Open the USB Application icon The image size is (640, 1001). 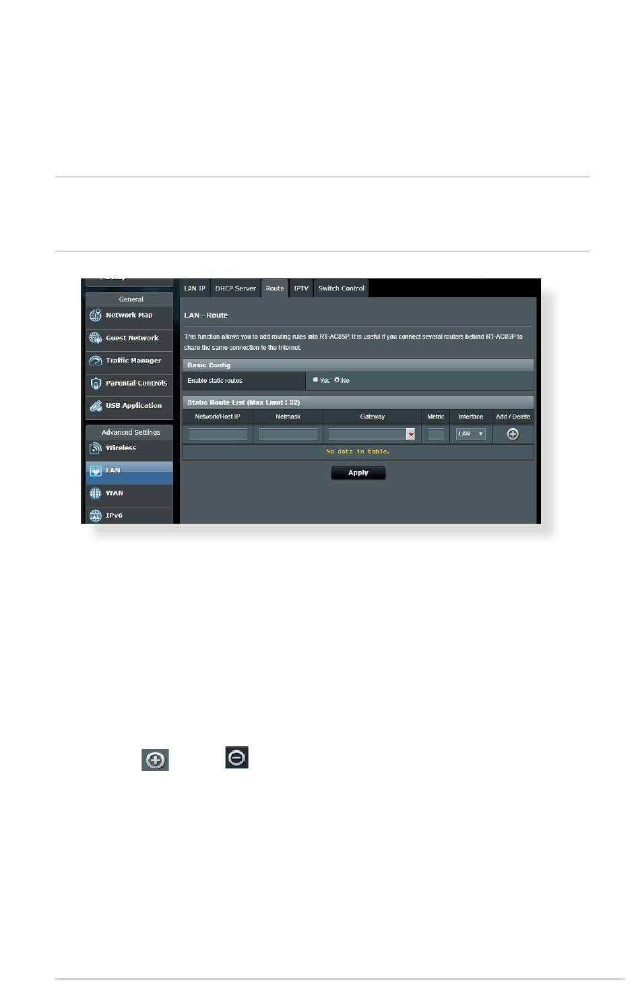pyautogui.click(x=96, y=406)
